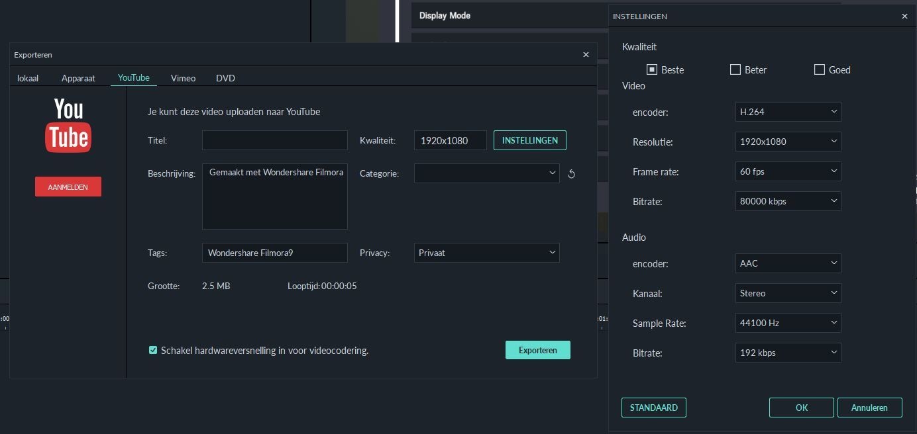Screen dimensions: 917x434
Task: Select Beste quality option
Action: pos(652,69)
